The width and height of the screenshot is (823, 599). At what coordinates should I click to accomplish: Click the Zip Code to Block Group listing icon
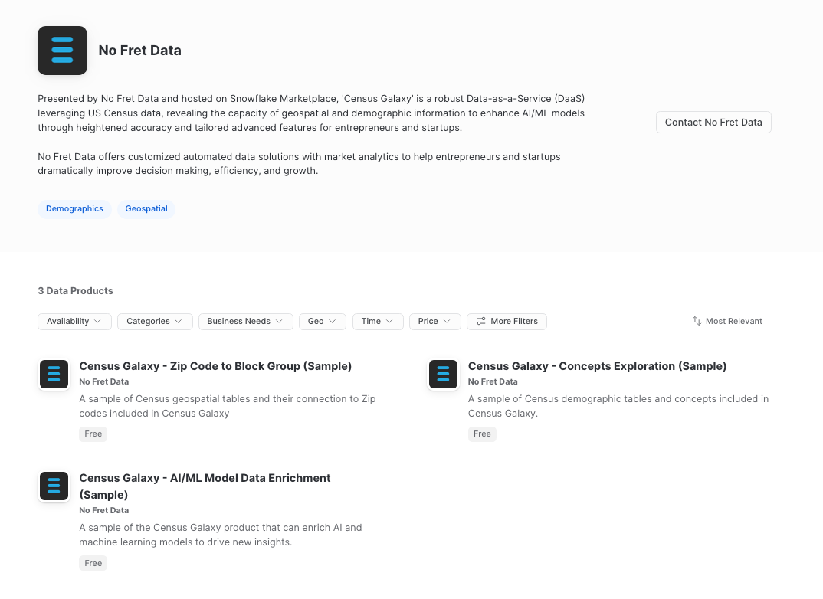point(54,374)
